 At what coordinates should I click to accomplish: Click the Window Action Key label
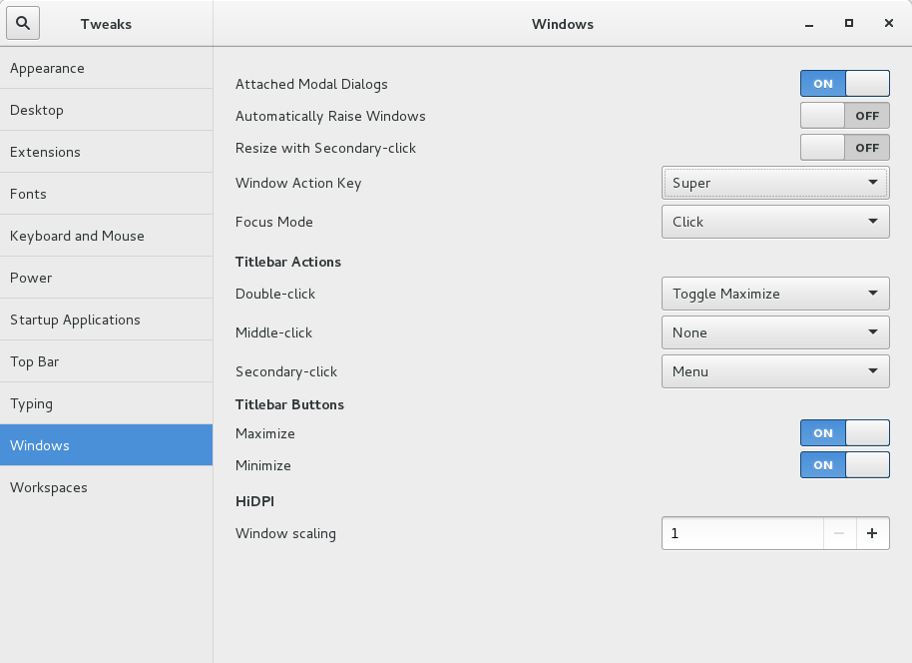click(298, 184)
